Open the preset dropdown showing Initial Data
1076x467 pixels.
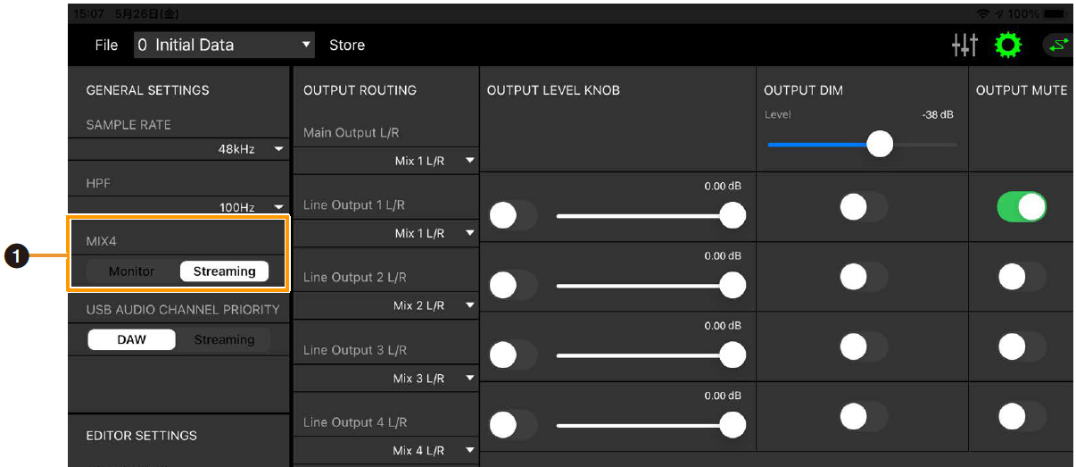click(x=224, y=45)
